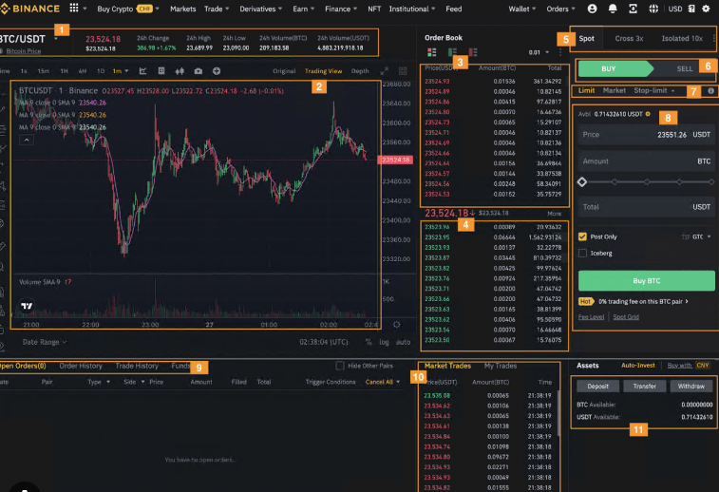Open chart settings gear near time axis
The image size is (719, 492).
tap(397, 325)
